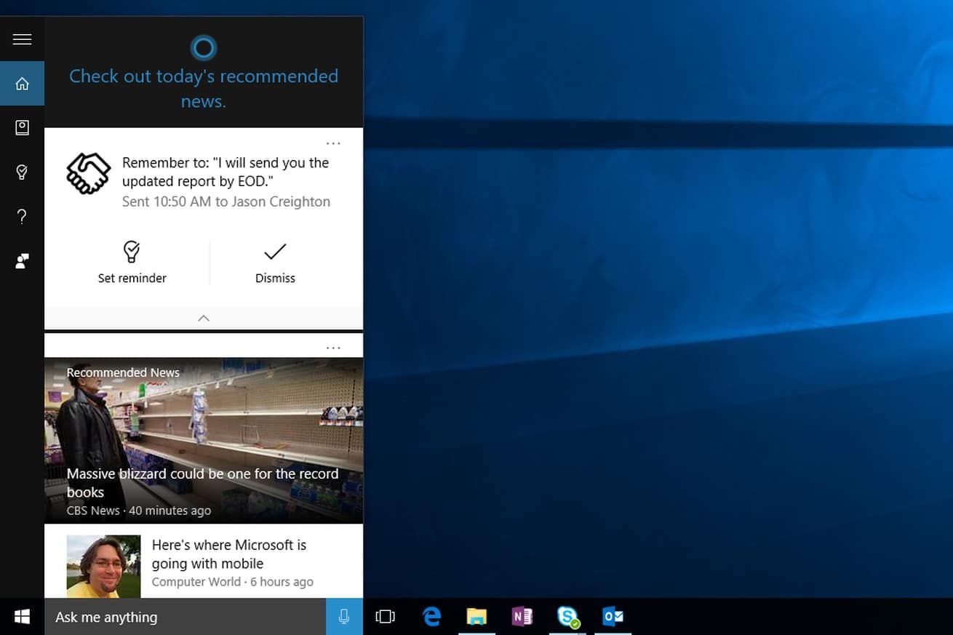
Task: Launch Microsoft Edge from taskbar
Action: (432, 617)
